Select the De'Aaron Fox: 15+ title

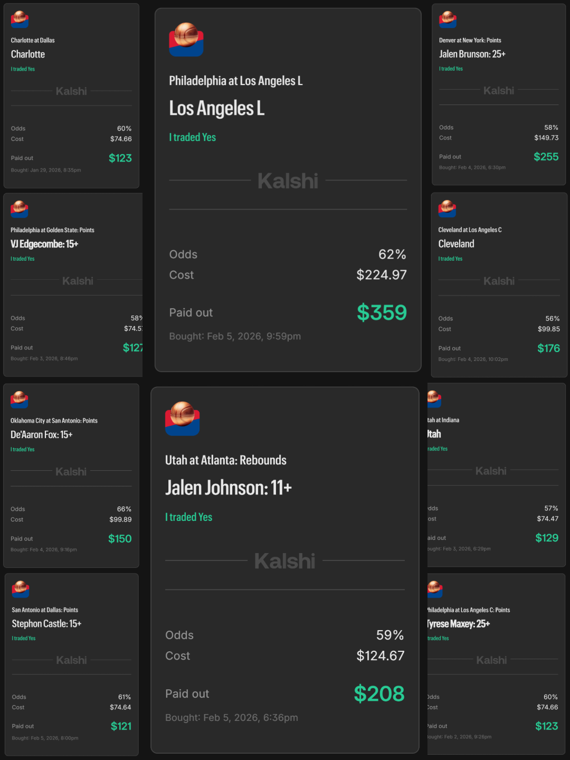coord(41,435)
